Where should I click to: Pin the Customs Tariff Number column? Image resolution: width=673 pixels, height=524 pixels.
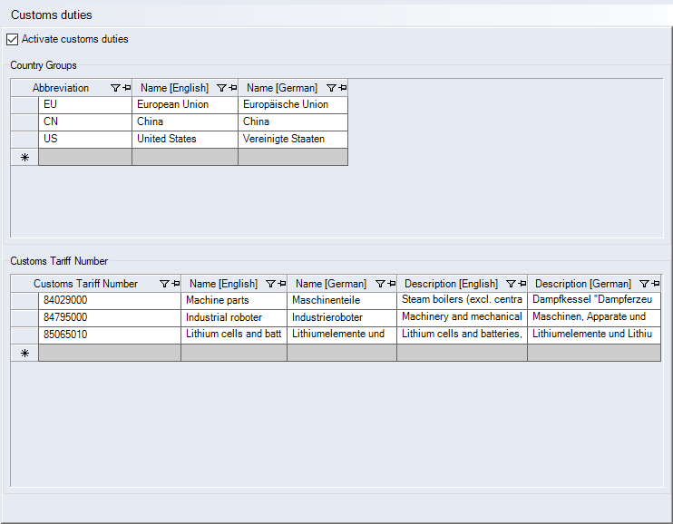click(175, 284)
